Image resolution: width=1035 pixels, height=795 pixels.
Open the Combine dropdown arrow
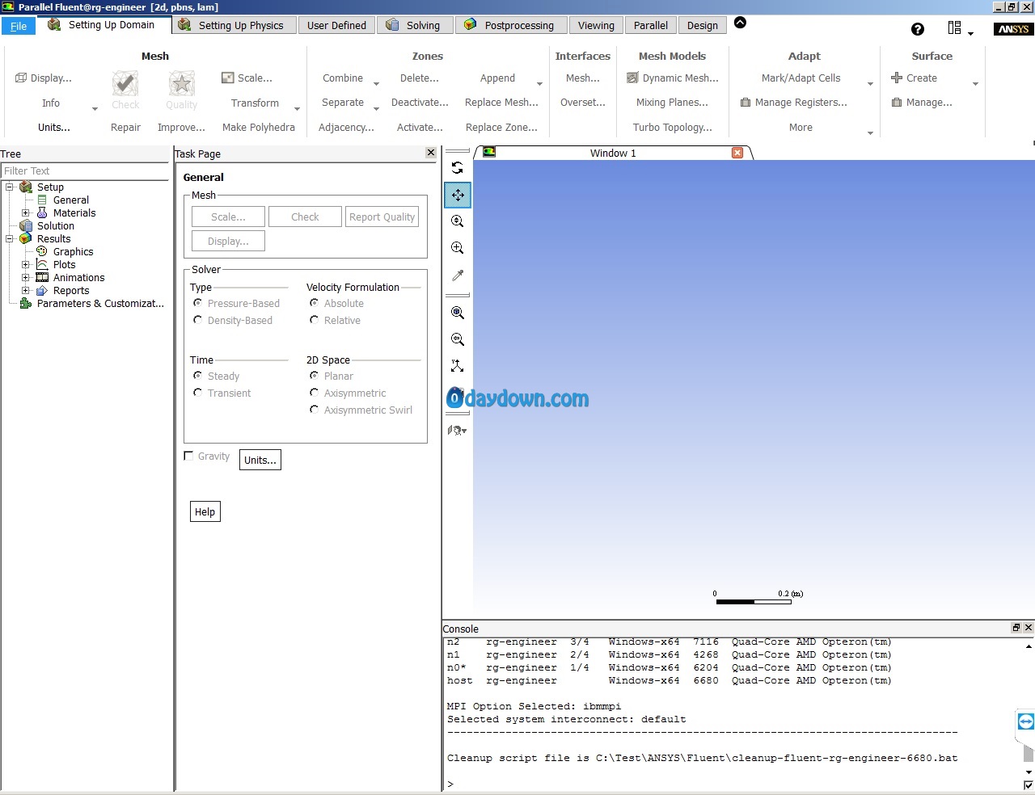[376, 83]
